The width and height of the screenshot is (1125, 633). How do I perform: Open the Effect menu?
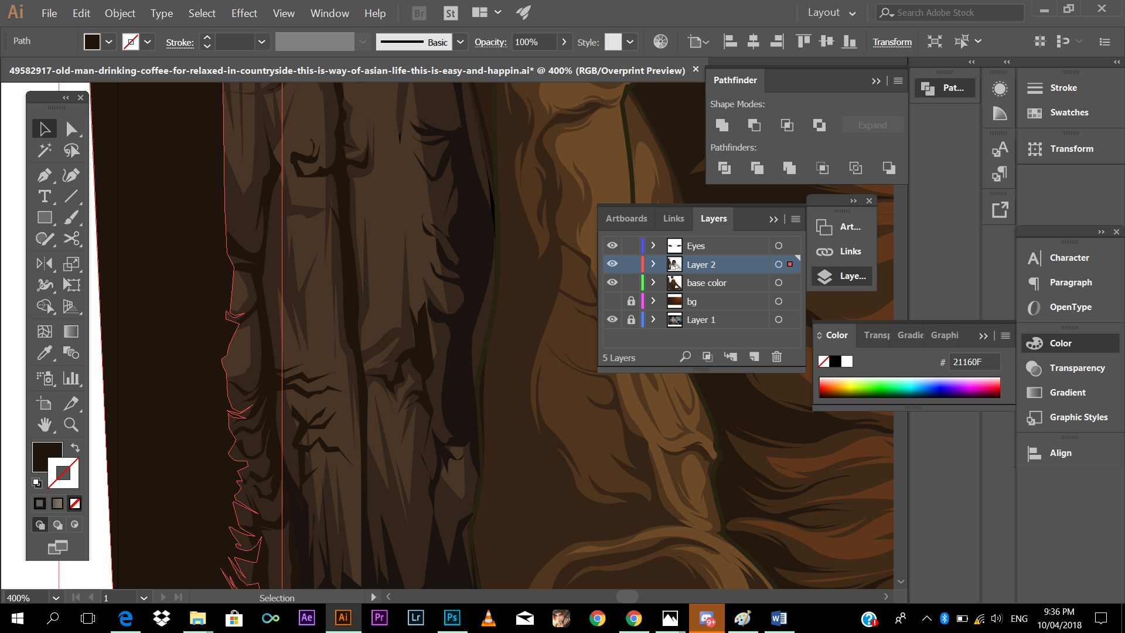pos(244,13)
